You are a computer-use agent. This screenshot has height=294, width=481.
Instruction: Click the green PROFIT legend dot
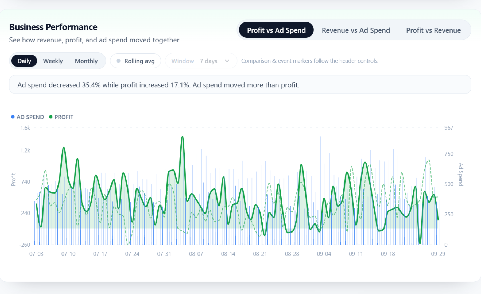(x=51, y=117)
